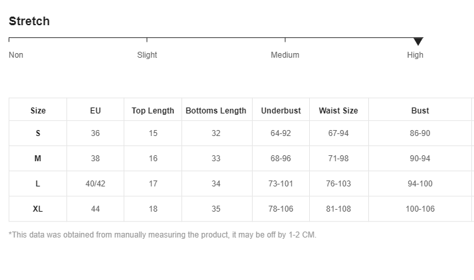
Task: Click the Size column header
Action: coord(38,110)
